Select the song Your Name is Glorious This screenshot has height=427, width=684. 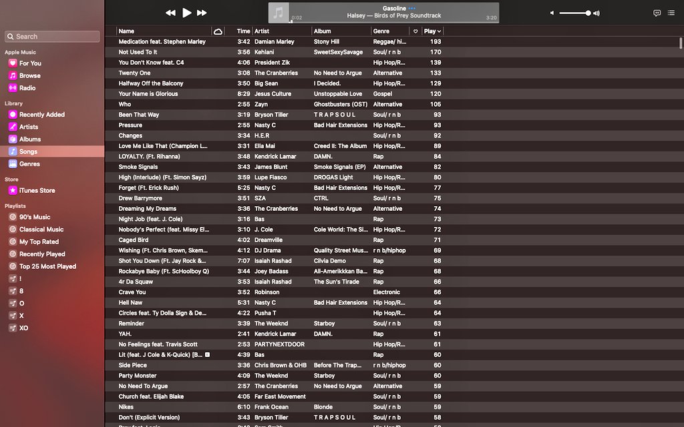click(148, 94)
